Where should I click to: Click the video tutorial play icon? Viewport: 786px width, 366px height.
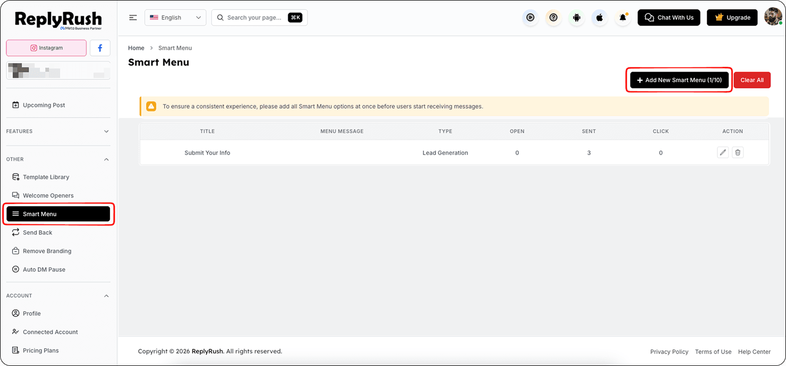530,18
